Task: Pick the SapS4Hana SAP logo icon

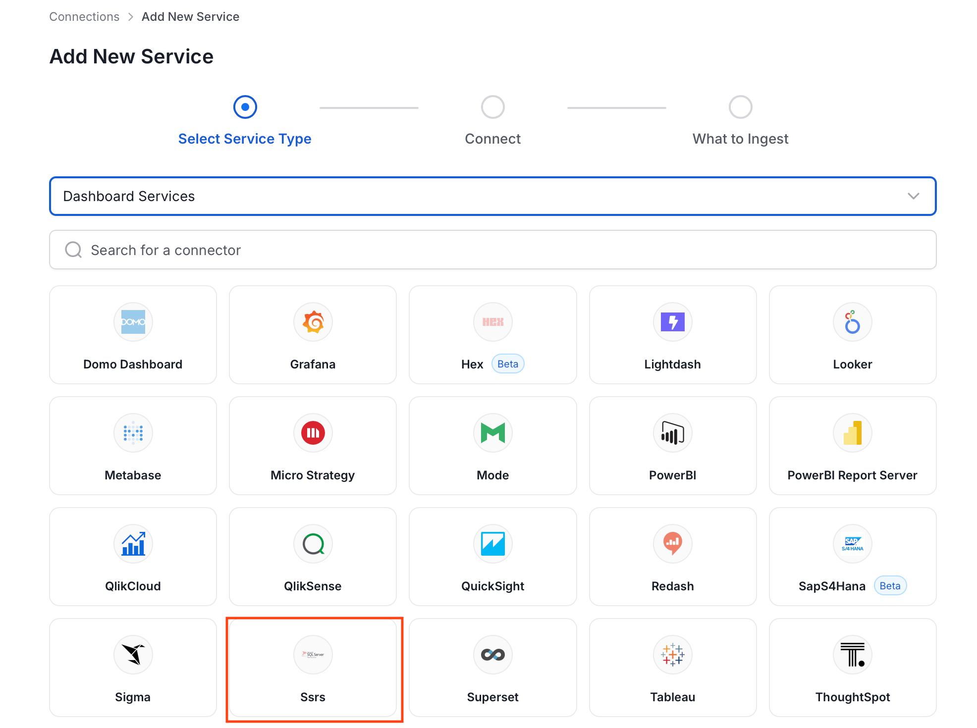Action: [x=853, y=544]
